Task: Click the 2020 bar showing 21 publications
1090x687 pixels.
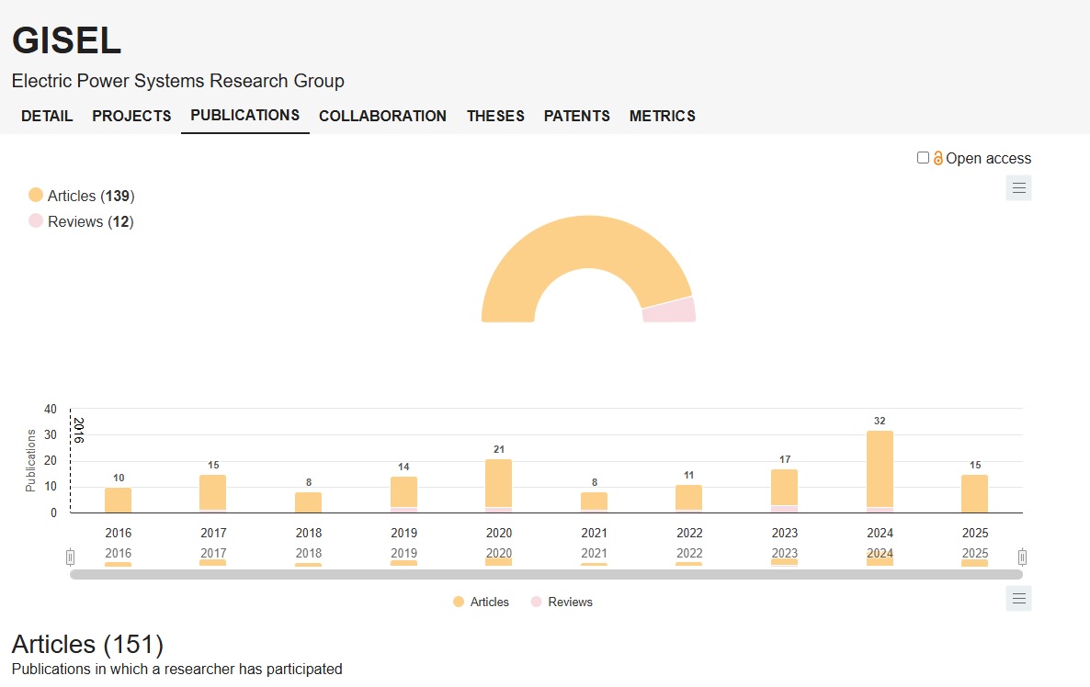Action: point(499,483)
